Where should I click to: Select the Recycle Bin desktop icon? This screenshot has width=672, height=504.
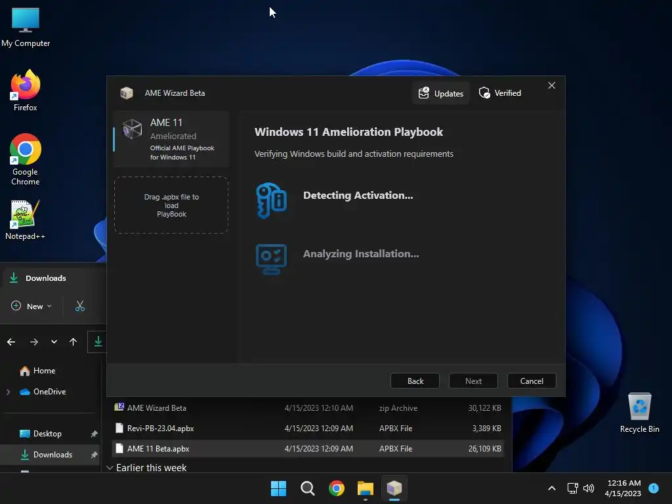click(x=639, y=413)
